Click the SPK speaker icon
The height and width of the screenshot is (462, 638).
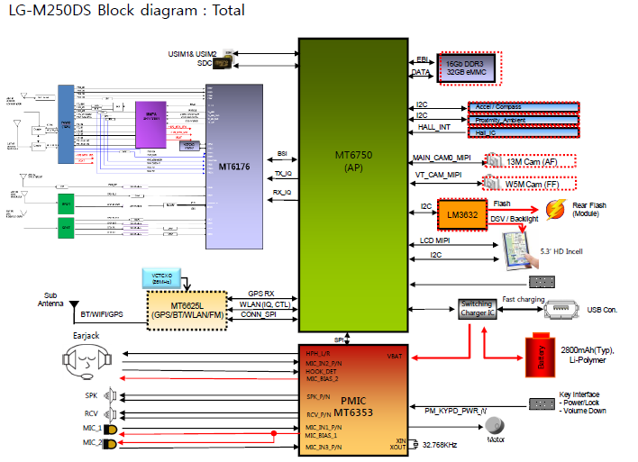pos(110,394)
